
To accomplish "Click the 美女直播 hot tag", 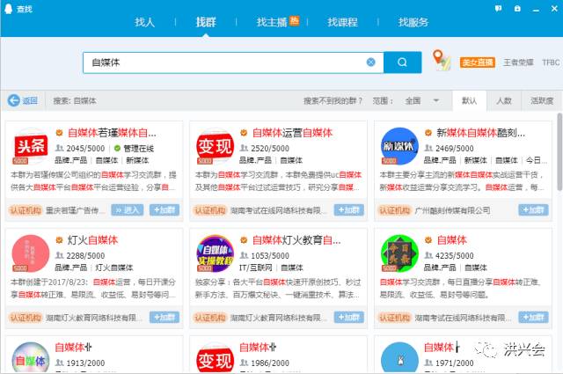I will [x=478, y=62].
